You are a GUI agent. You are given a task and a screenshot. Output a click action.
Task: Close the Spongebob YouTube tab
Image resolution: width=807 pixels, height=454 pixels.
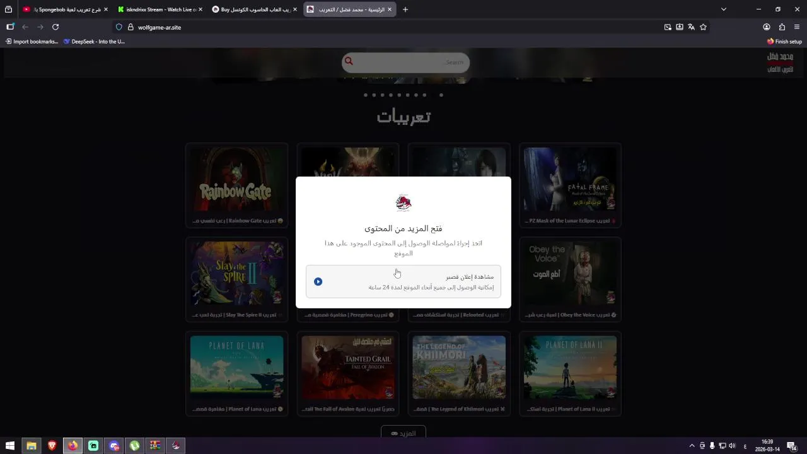pos(106,9)
